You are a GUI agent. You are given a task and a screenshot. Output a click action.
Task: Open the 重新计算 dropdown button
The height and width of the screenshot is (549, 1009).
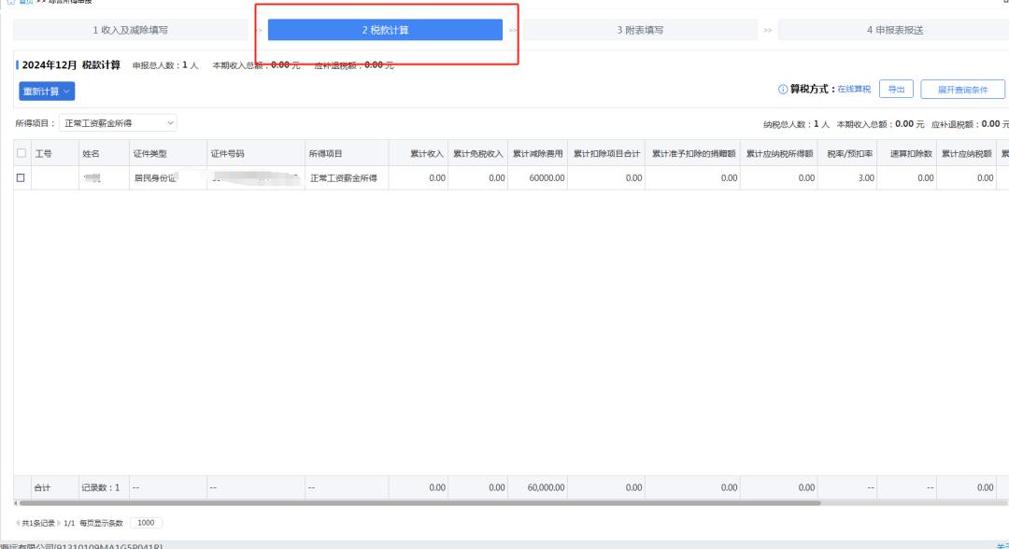tap(47, 91)
